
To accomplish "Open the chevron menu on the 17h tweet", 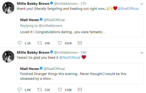I will tap(142, 4).
